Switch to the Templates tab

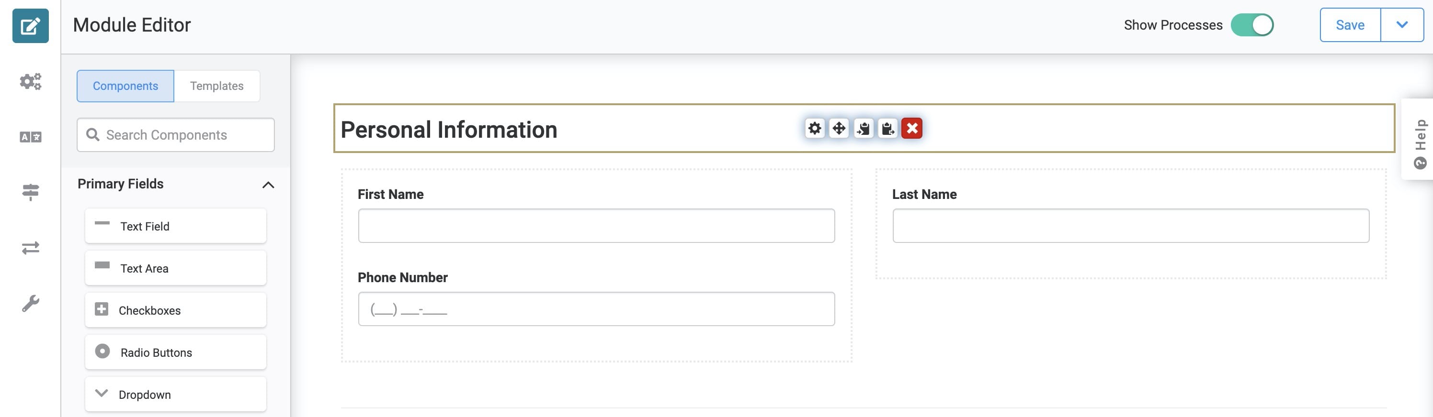point(217,86)
